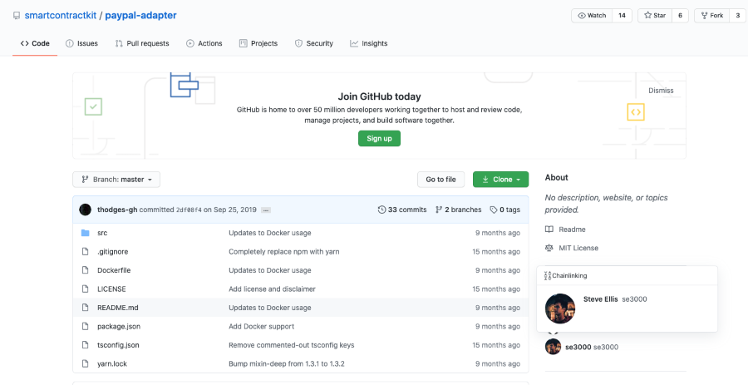Open thodges-gh author link
748x385 pixels.
117,210
